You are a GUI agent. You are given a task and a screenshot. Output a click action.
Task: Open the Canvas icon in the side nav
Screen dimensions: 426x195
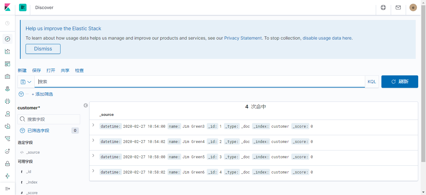click(x=7, y=76)
